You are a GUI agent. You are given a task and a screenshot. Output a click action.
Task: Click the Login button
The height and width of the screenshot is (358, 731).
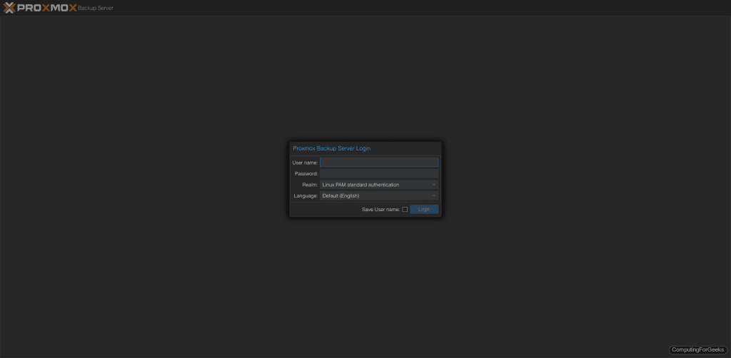point(424,210)
